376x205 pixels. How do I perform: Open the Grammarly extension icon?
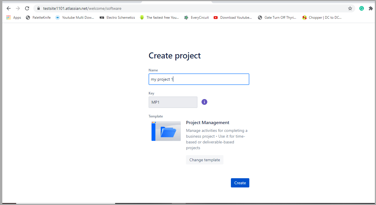(x=362, y=8)
